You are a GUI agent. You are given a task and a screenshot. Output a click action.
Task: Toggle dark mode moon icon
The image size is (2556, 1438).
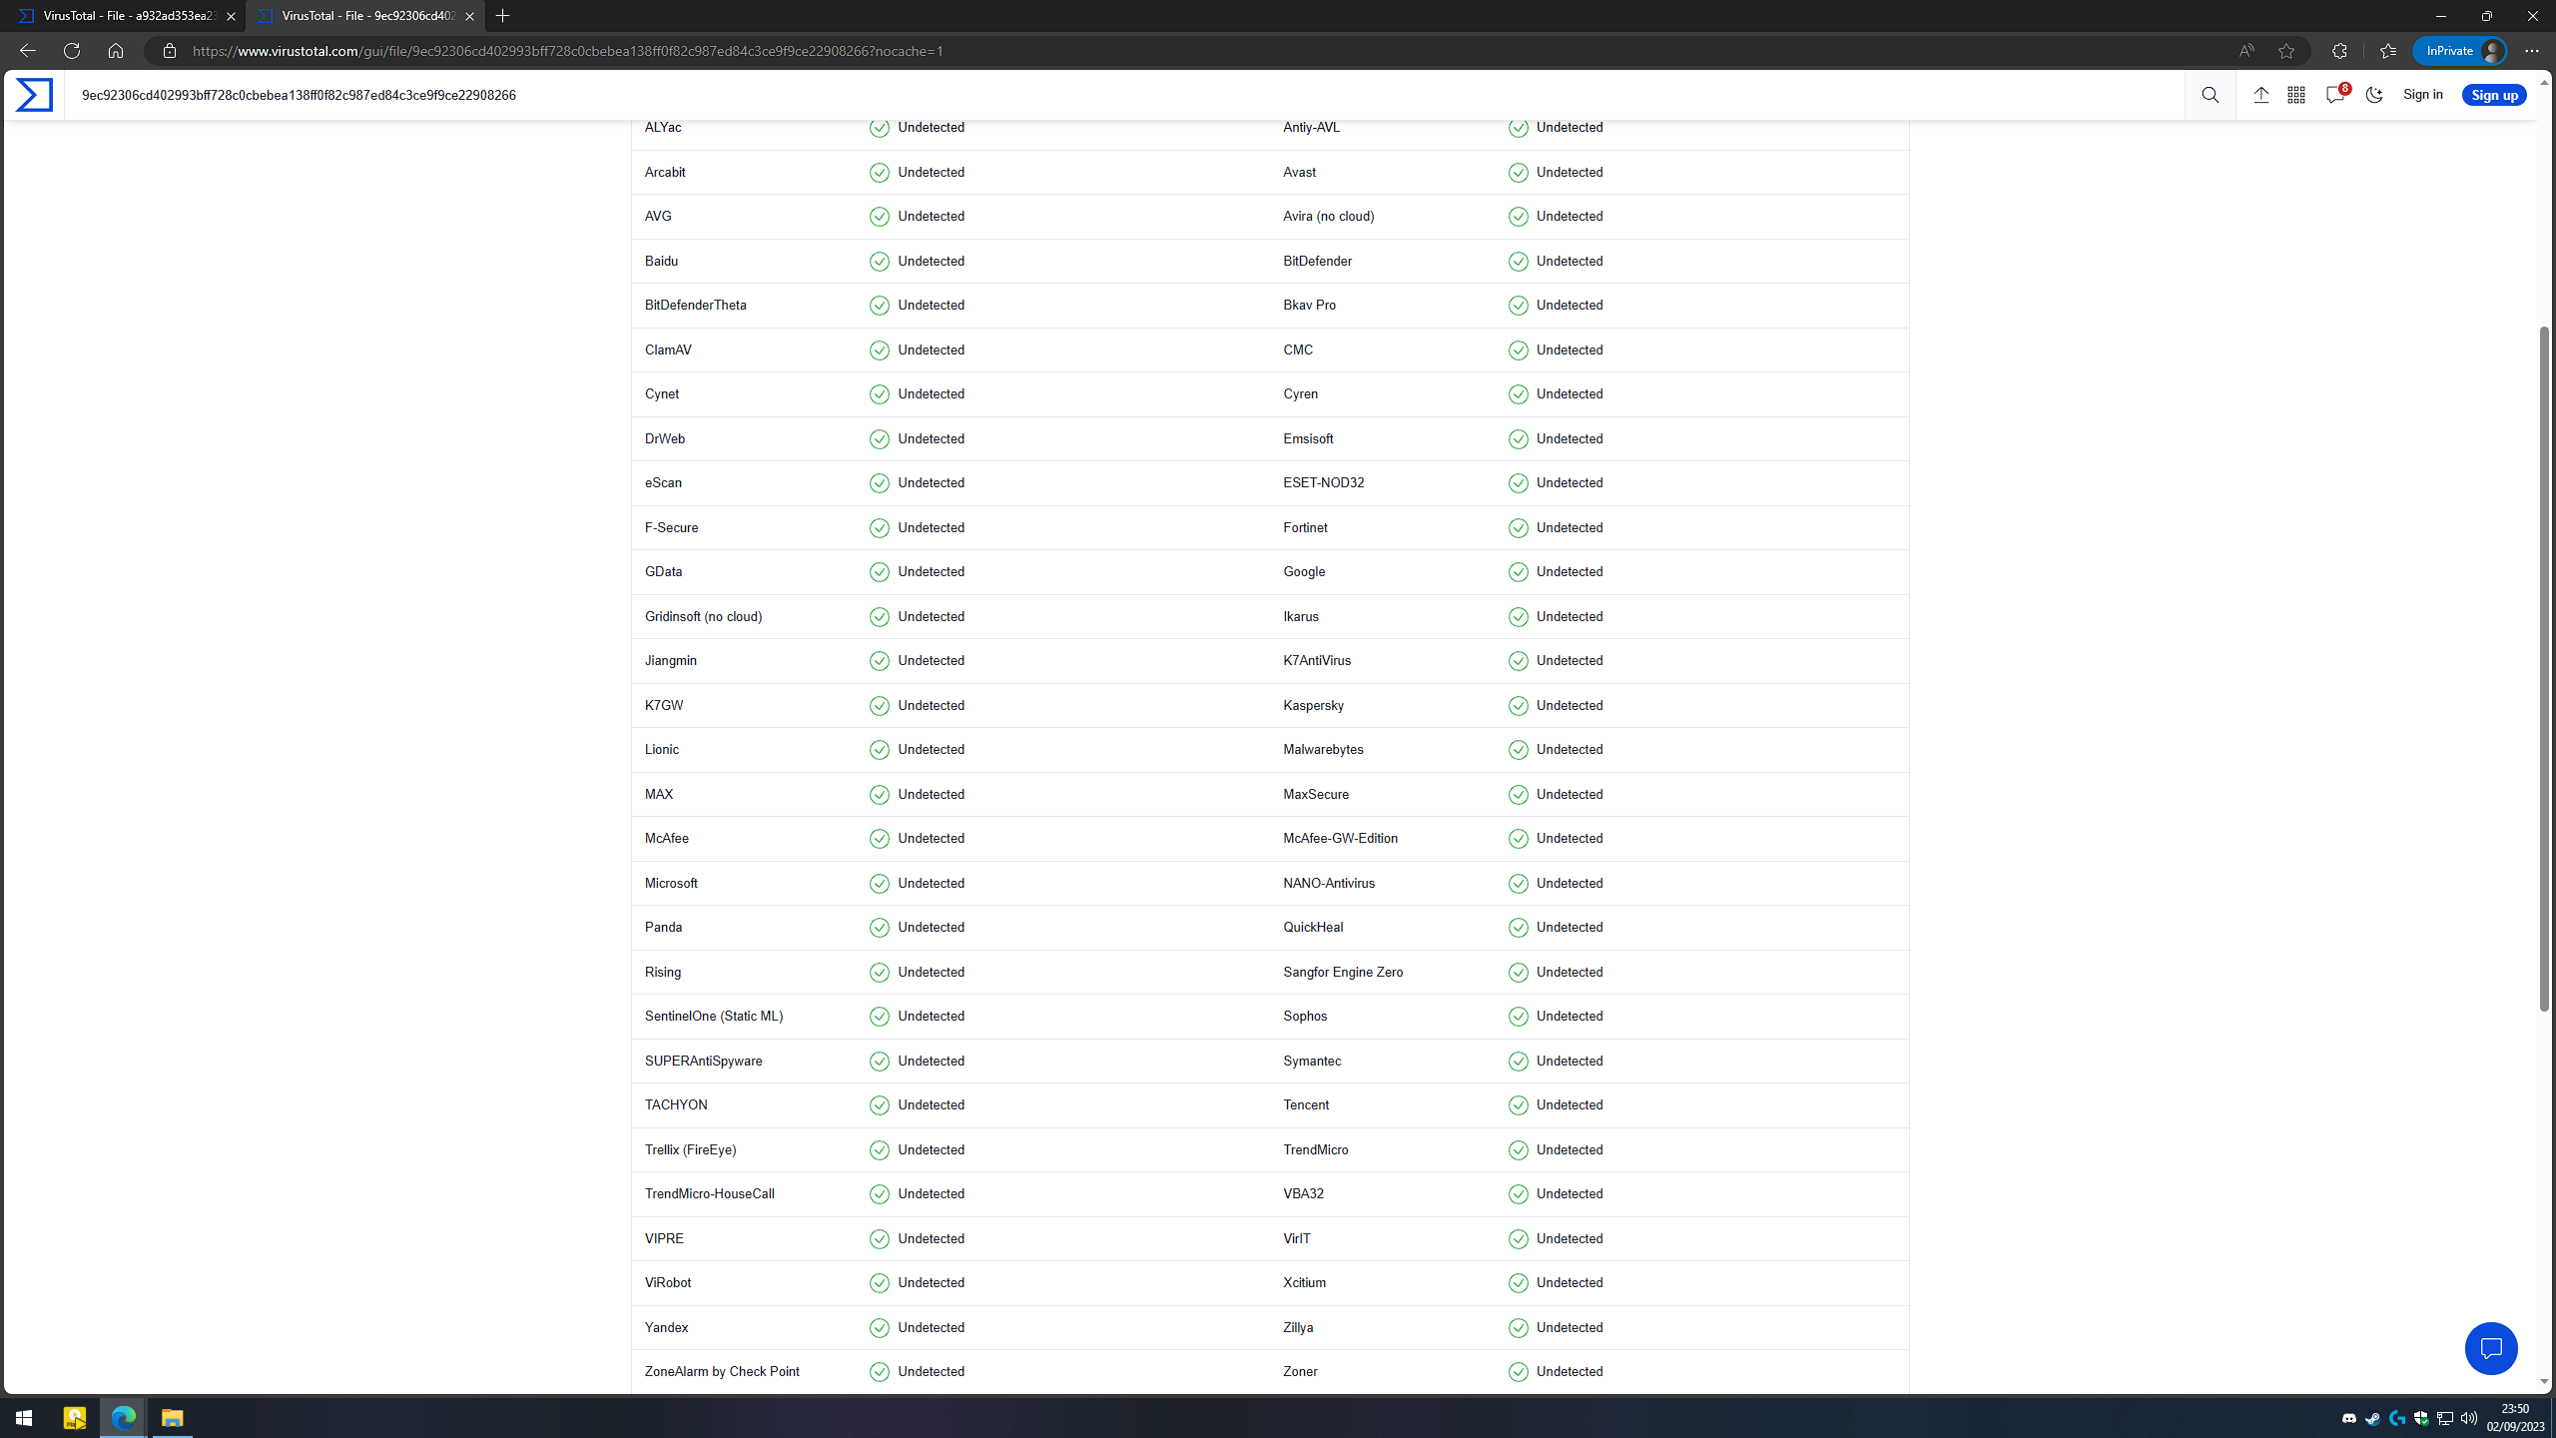point(2374,95)
